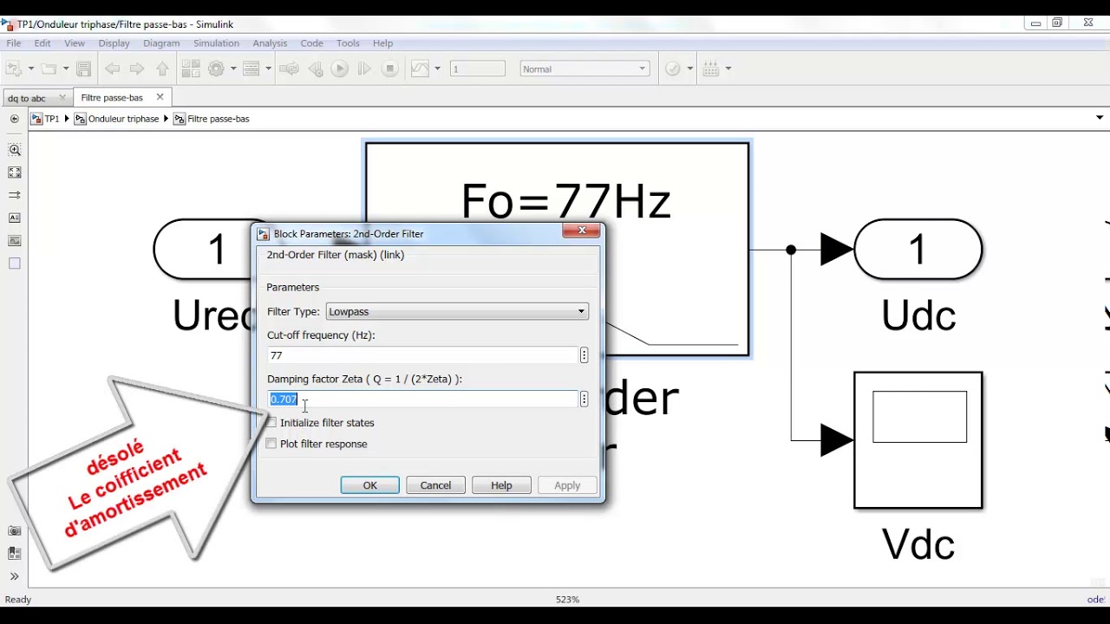
Task: Enable Initialize filter states checkbox
Action: click(x=271, y=422)
